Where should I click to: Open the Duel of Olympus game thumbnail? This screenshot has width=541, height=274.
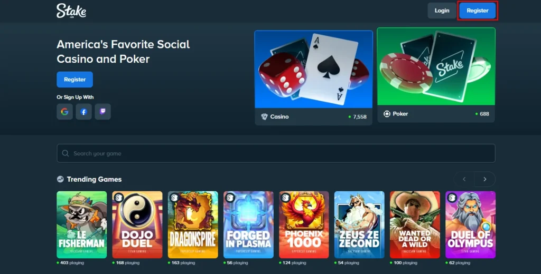tap(471, 225)
